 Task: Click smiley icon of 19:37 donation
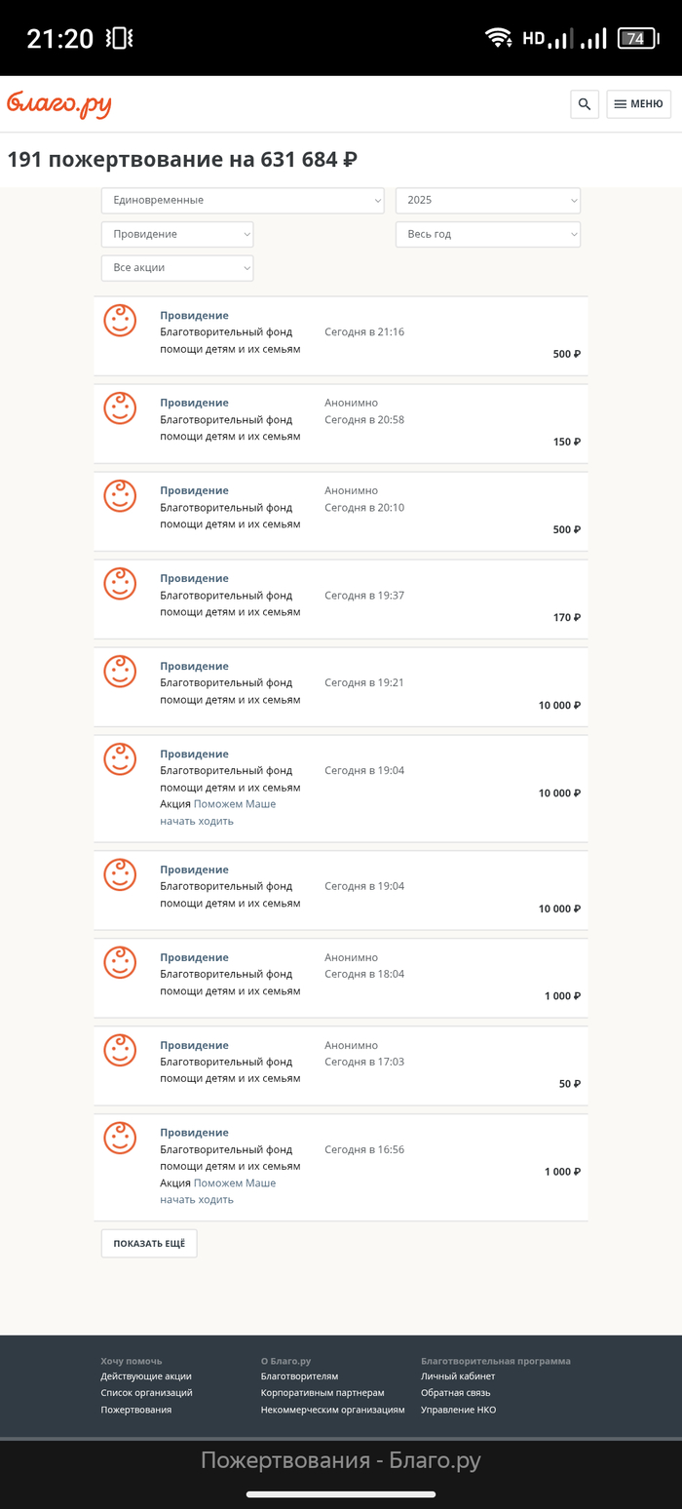click(x=120, y=583)
